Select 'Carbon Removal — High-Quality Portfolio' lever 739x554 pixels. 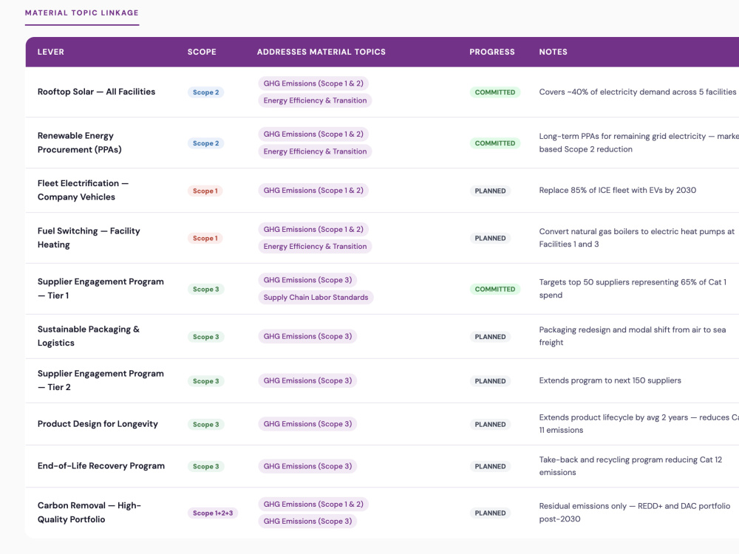click(89, 512)
